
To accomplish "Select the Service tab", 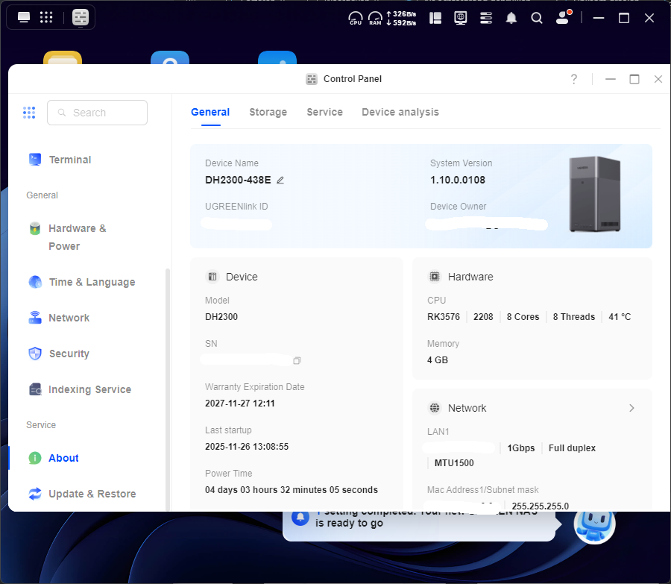I will [324, 112].
